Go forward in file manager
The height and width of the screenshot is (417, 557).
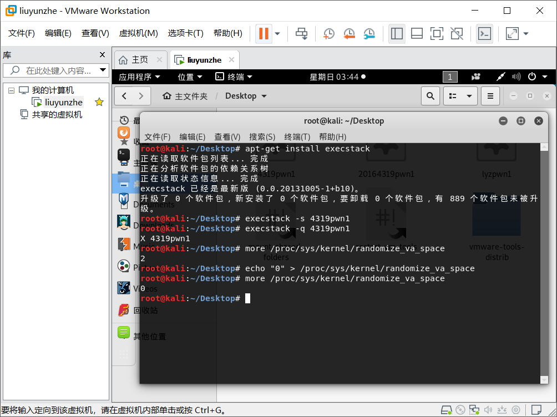tap(141, 96)
